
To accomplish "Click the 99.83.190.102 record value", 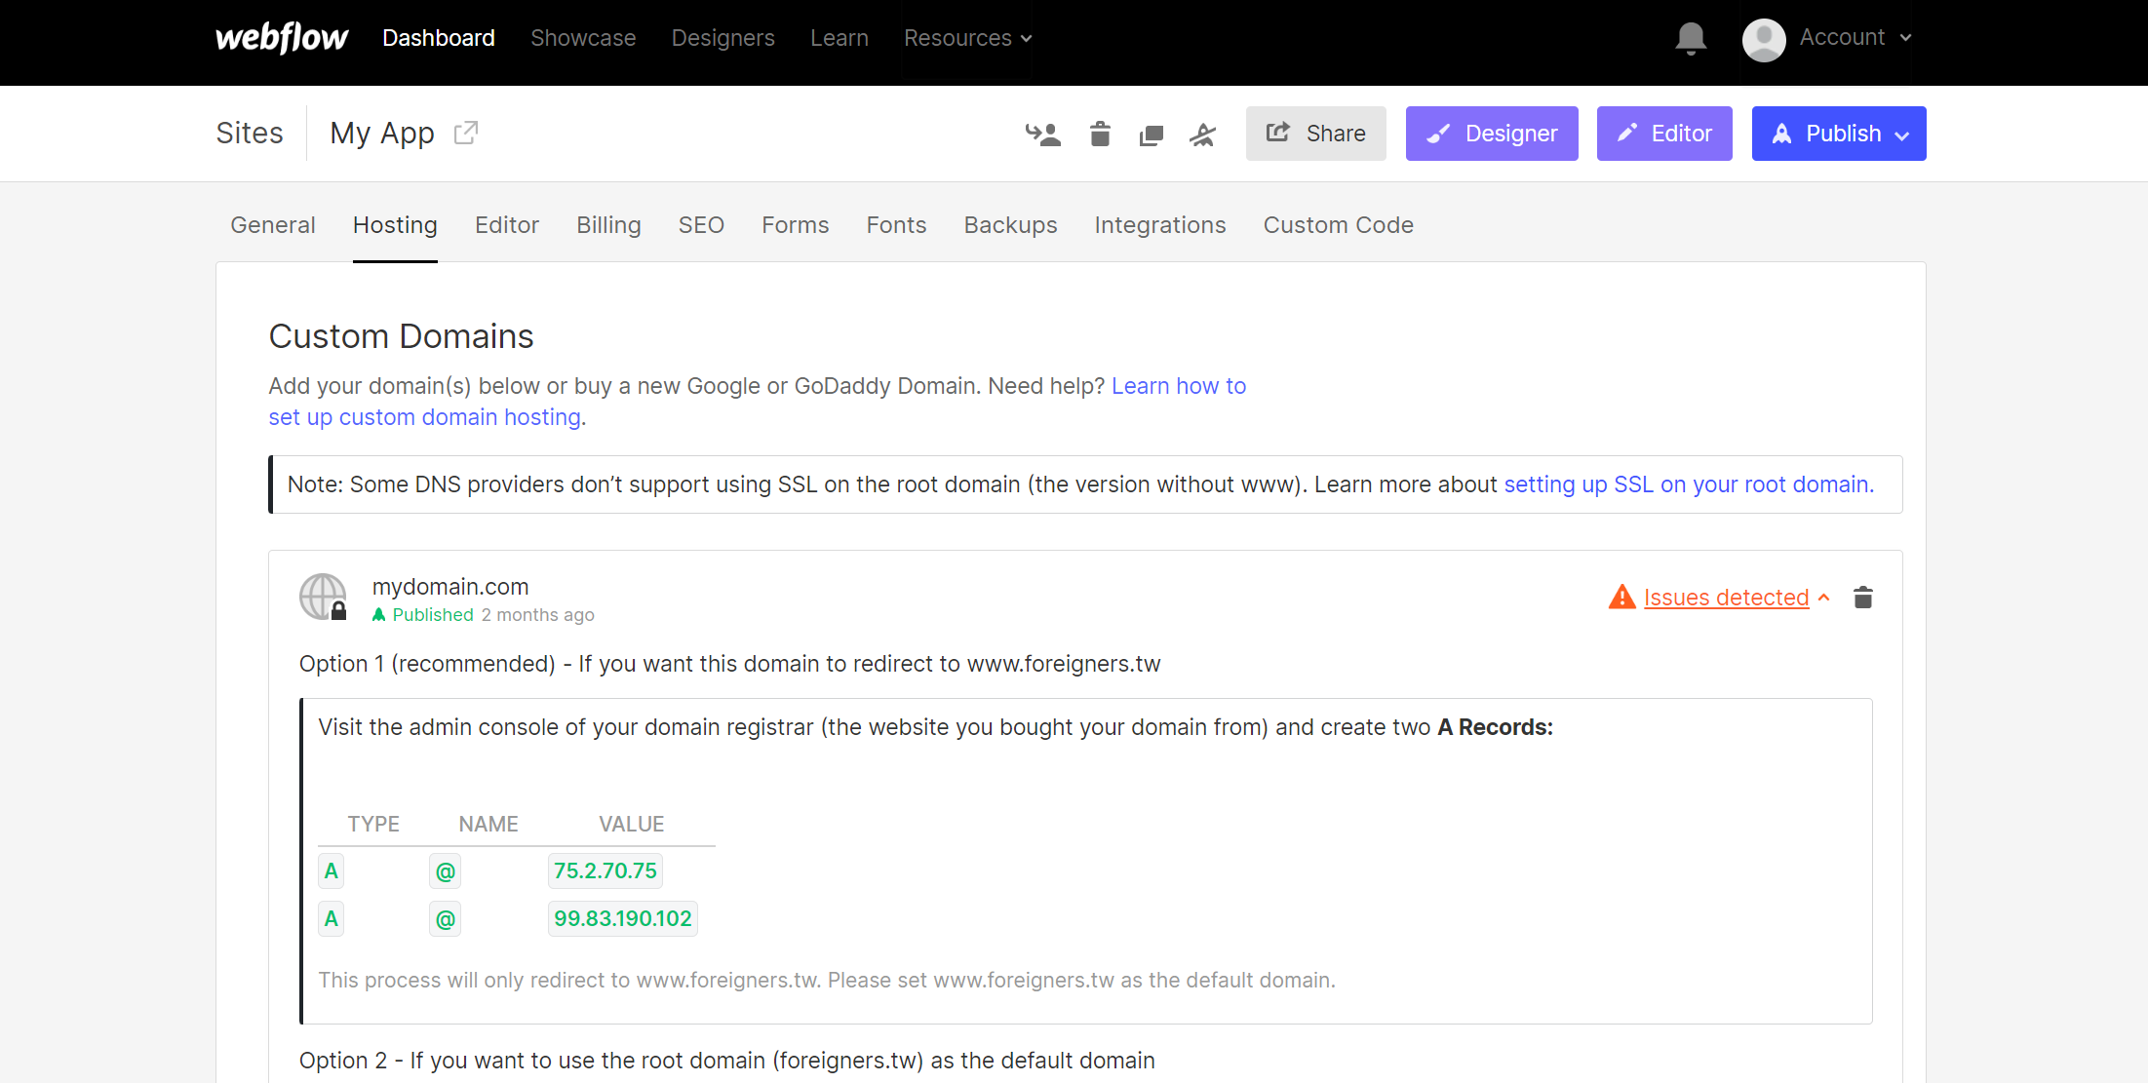I will click(623, 918).
